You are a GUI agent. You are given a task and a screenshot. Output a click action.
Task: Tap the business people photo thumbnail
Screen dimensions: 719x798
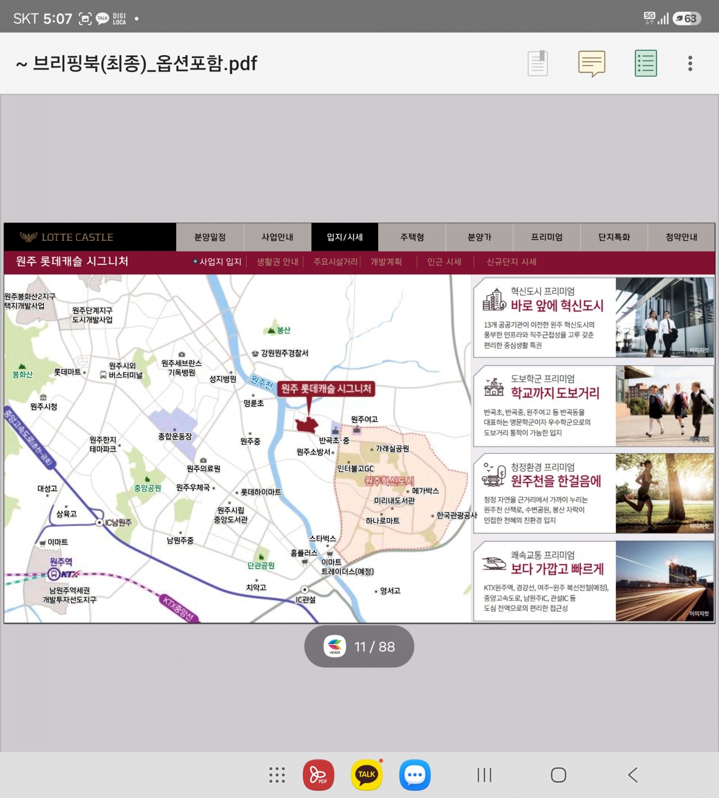tap(665, 317)
